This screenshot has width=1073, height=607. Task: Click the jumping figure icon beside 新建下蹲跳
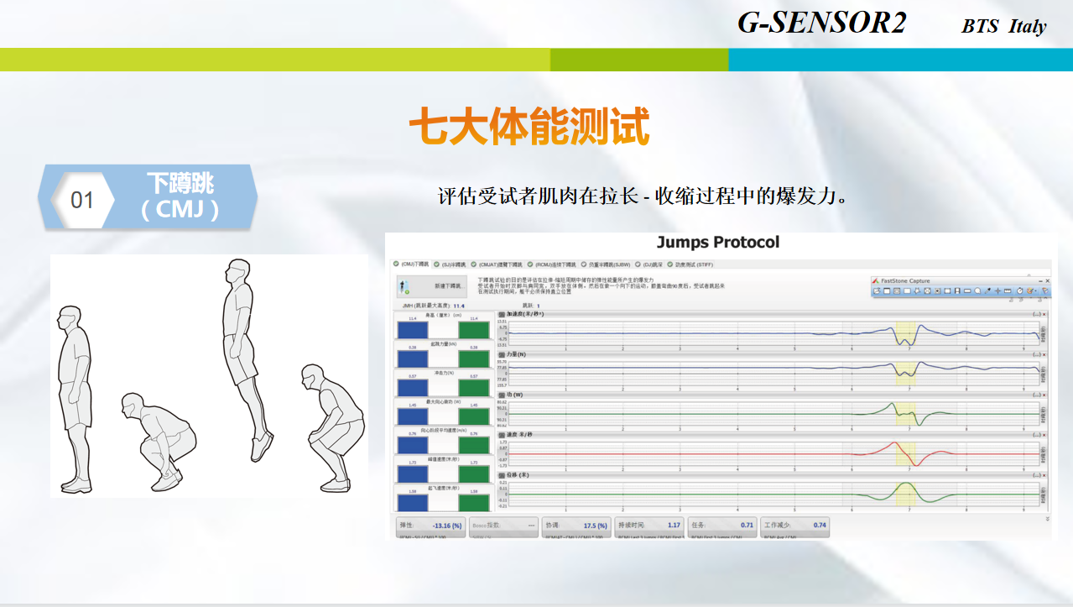[402, 285]
